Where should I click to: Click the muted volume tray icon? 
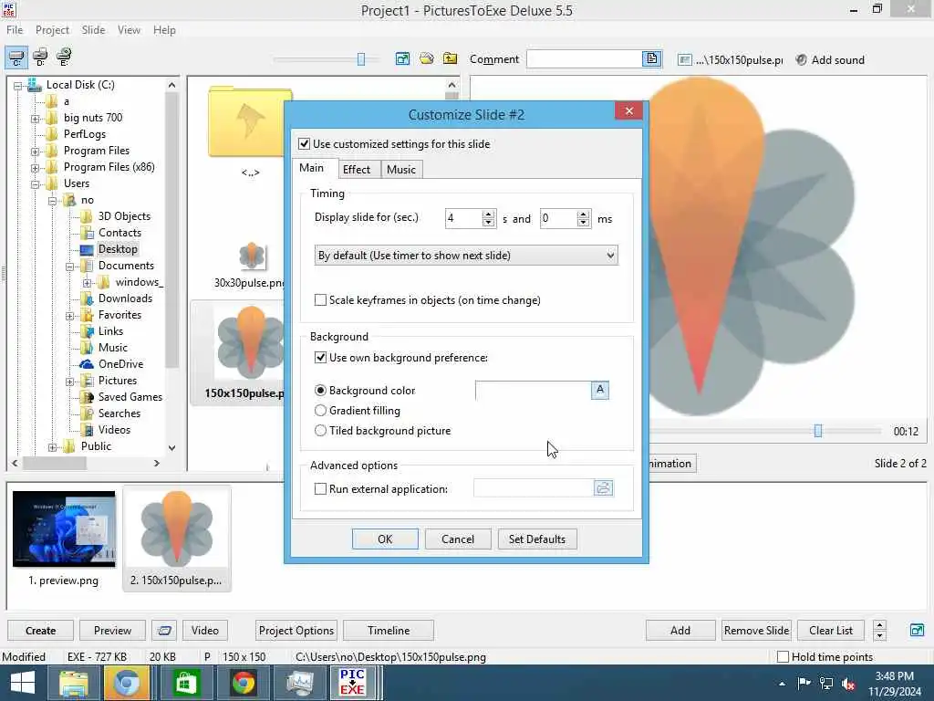[x=848, y=684]
